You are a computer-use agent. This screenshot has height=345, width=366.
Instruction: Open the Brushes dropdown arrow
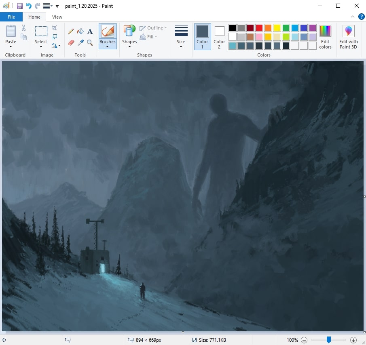point(108,46)
